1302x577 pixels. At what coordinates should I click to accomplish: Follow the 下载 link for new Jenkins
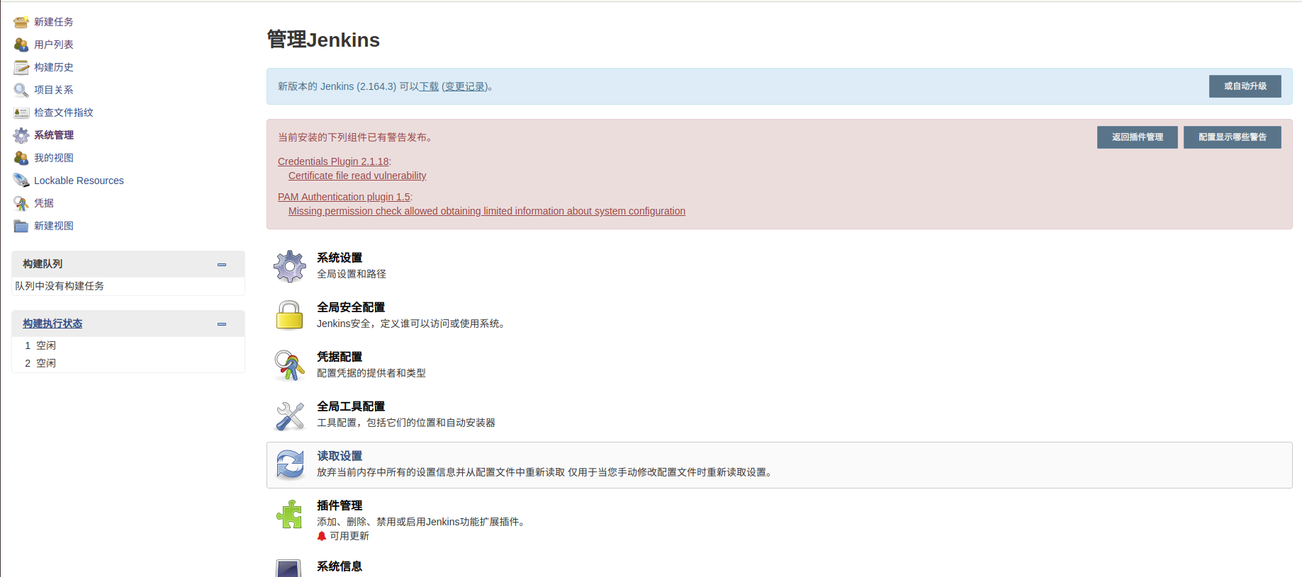coord(429,86)
